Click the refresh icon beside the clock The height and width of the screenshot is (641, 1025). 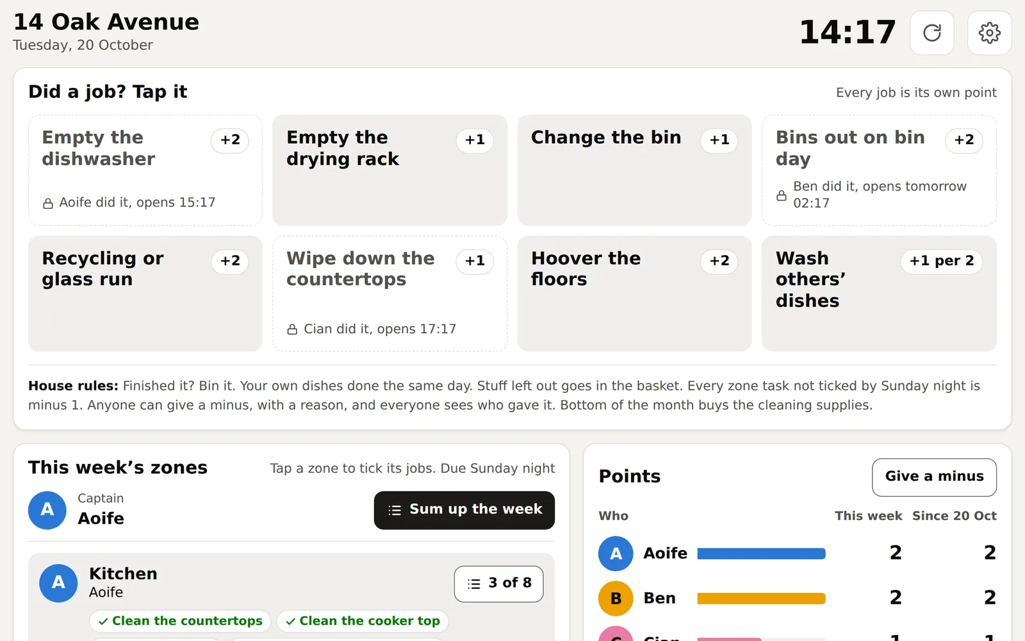click(x=932, y=33)
